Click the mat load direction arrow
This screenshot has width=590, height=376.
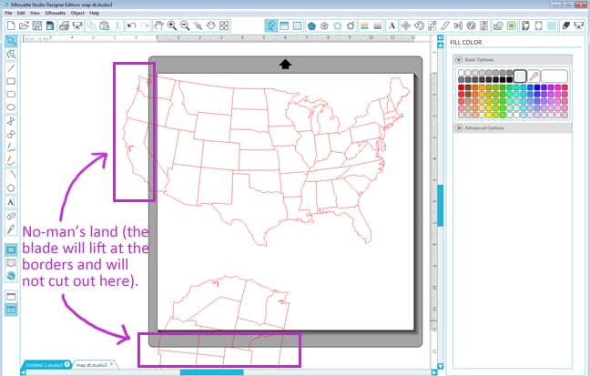coord(285,64)
